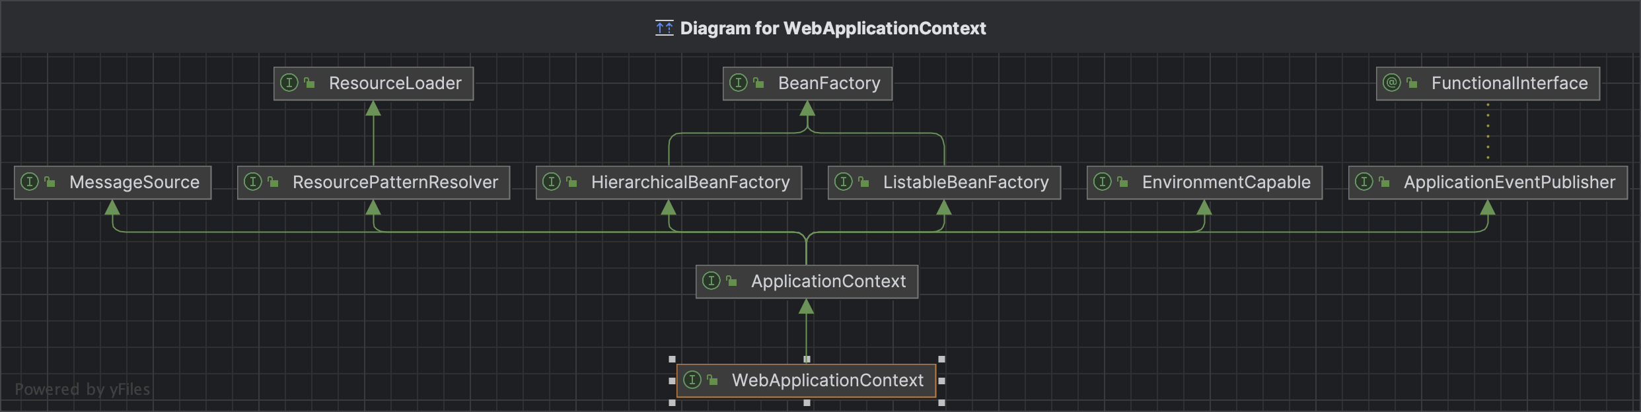
Task: Select the ListableBeanFactory node label
Action: [x=965, y=182]
